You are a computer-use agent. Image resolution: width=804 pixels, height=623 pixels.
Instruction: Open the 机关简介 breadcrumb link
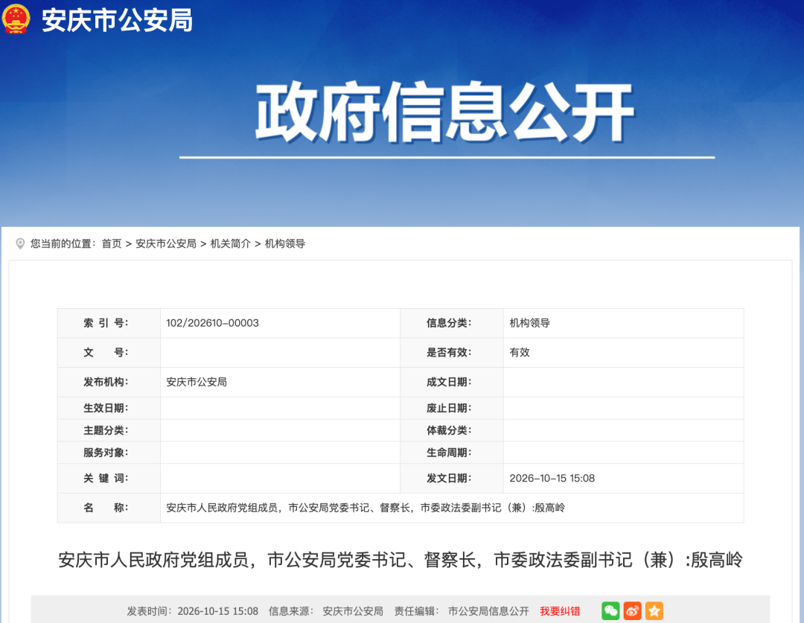[x=230, y=243]
